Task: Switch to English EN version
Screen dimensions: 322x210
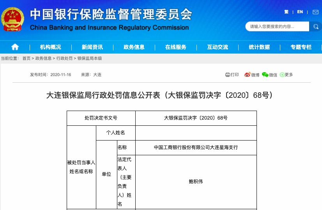Action: [x=300, y=12]
